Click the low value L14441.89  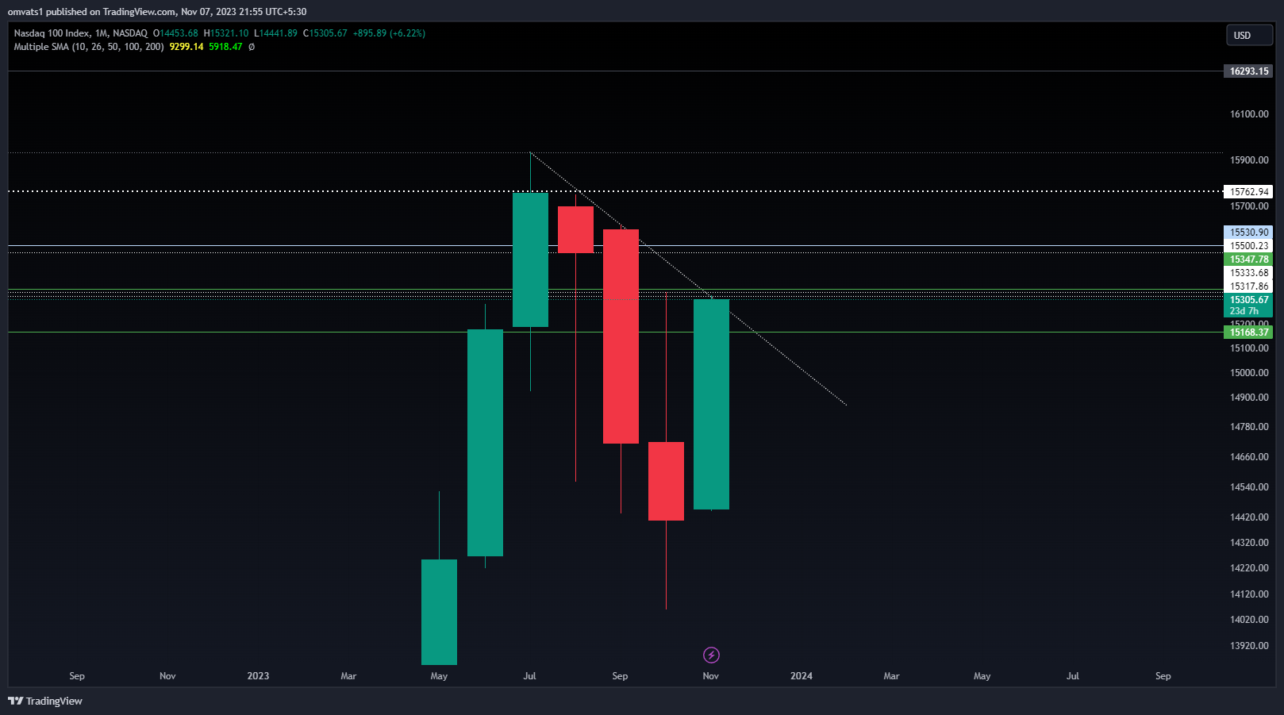pos(275,33)
